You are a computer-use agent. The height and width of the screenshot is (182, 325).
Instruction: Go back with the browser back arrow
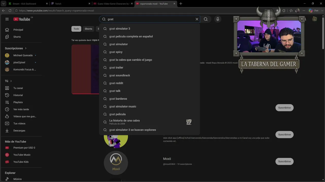click(4, 11)
